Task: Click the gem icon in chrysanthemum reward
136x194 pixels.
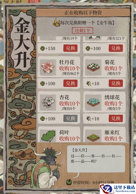Action: 89,84
